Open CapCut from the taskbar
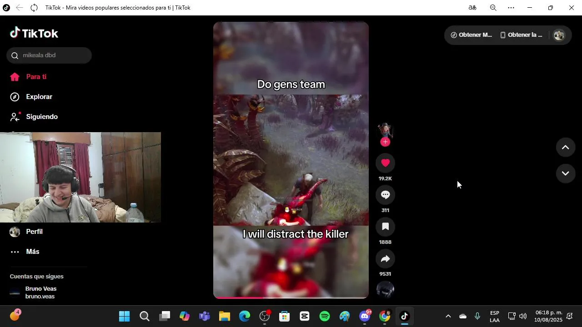 (x=305, y=316)
